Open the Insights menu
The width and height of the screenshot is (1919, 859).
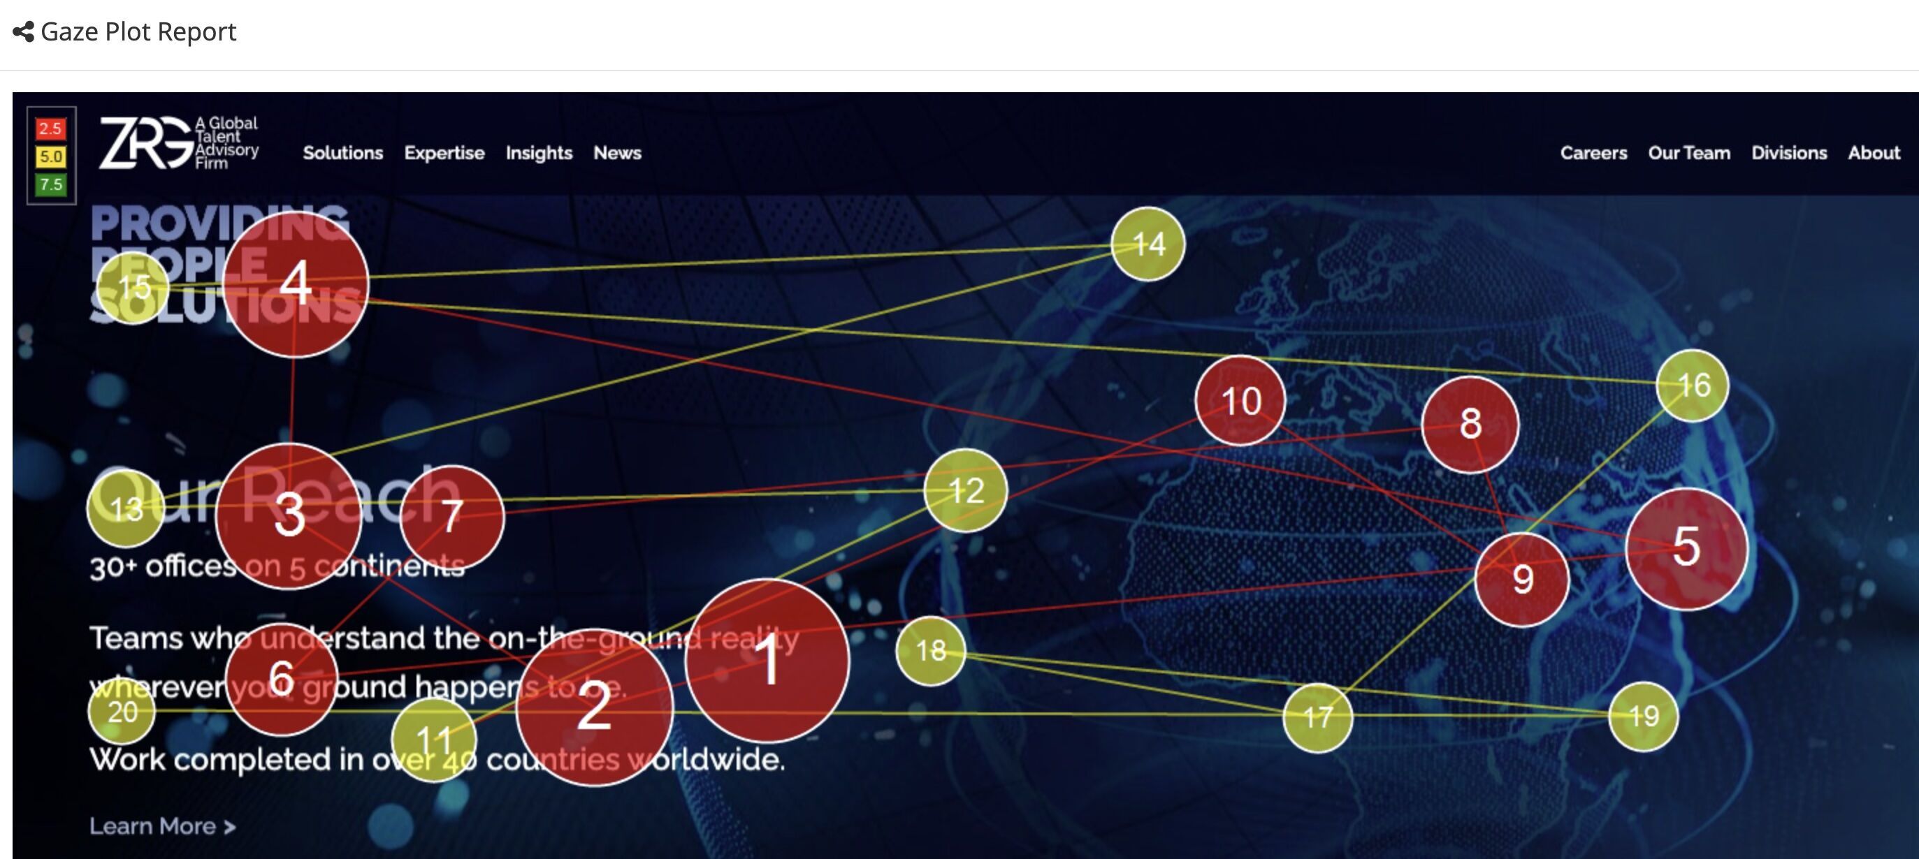(539, 153)
